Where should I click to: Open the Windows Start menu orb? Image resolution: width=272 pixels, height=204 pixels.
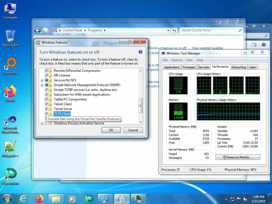point(7,199)
